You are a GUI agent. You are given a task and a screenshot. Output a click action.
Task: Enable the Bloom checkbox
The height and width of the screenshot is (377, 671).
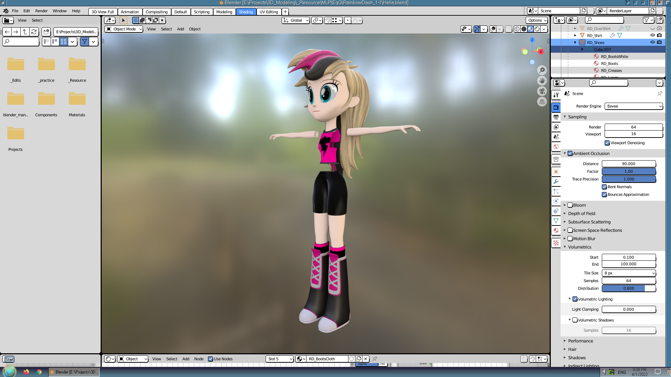coord(570,205)
